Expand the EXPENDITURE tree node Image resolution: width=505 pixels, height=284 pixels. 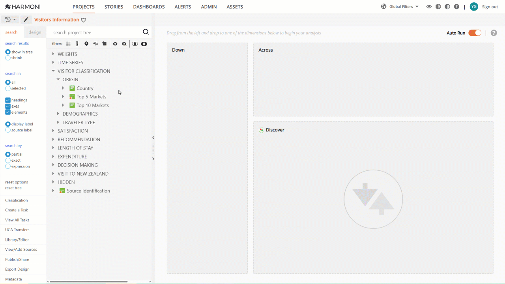[53, 157]
